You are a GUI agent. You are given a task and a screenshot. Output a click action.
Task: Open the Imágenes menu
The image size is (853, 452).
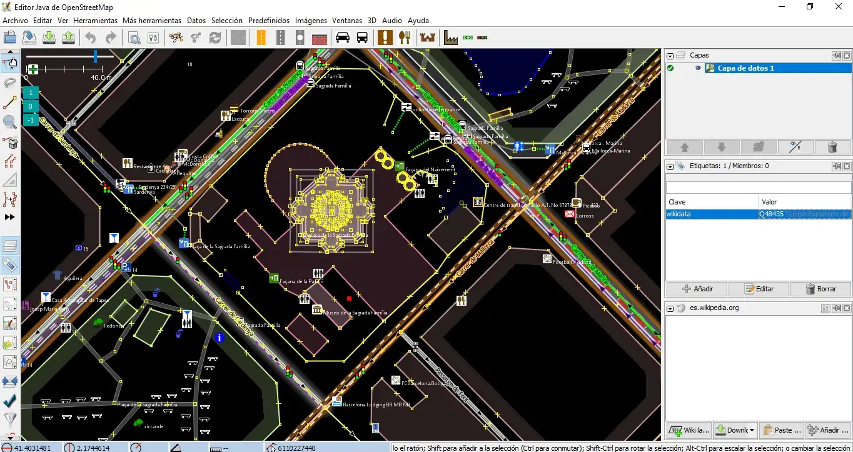coord(311,21)
